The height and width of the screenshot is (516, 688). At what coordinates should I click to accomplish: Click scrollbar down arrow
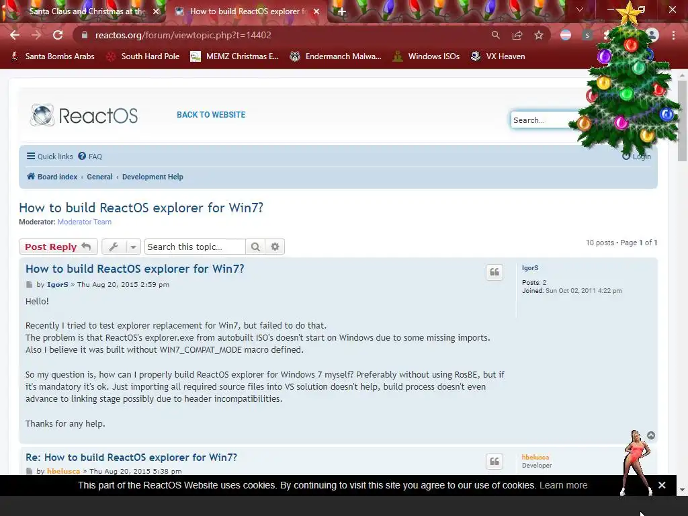683,489
